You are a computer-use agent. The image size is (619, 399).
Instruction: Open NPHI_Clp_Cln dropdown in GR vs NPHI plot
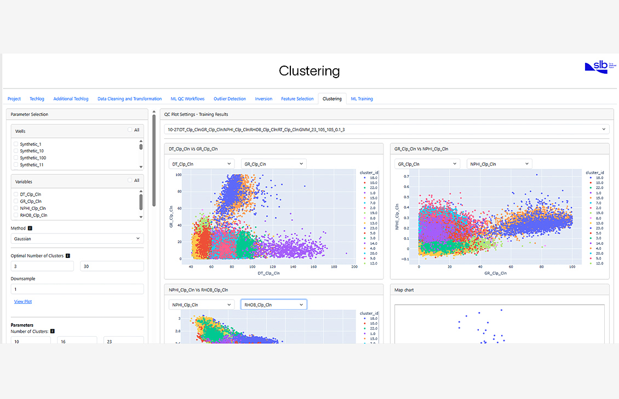[499, 163]
